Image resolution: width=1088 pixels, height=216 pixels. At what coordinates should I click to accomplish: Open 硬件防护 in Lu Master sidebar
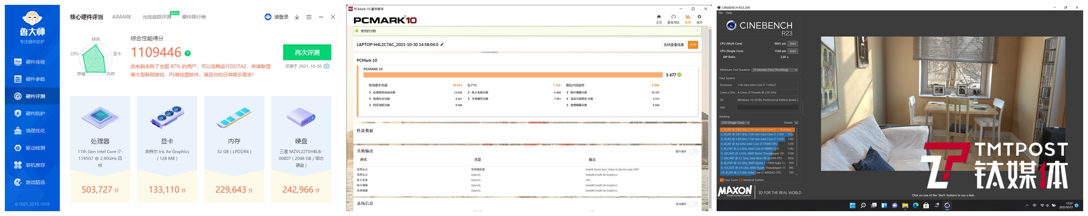click(32, 113)
